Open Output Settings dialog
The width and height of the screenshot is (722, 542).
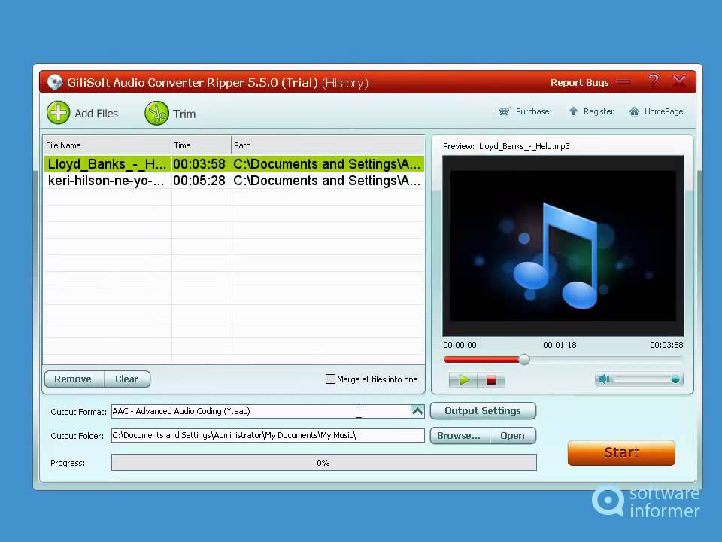pyautogui.click(x=483, y=411)
